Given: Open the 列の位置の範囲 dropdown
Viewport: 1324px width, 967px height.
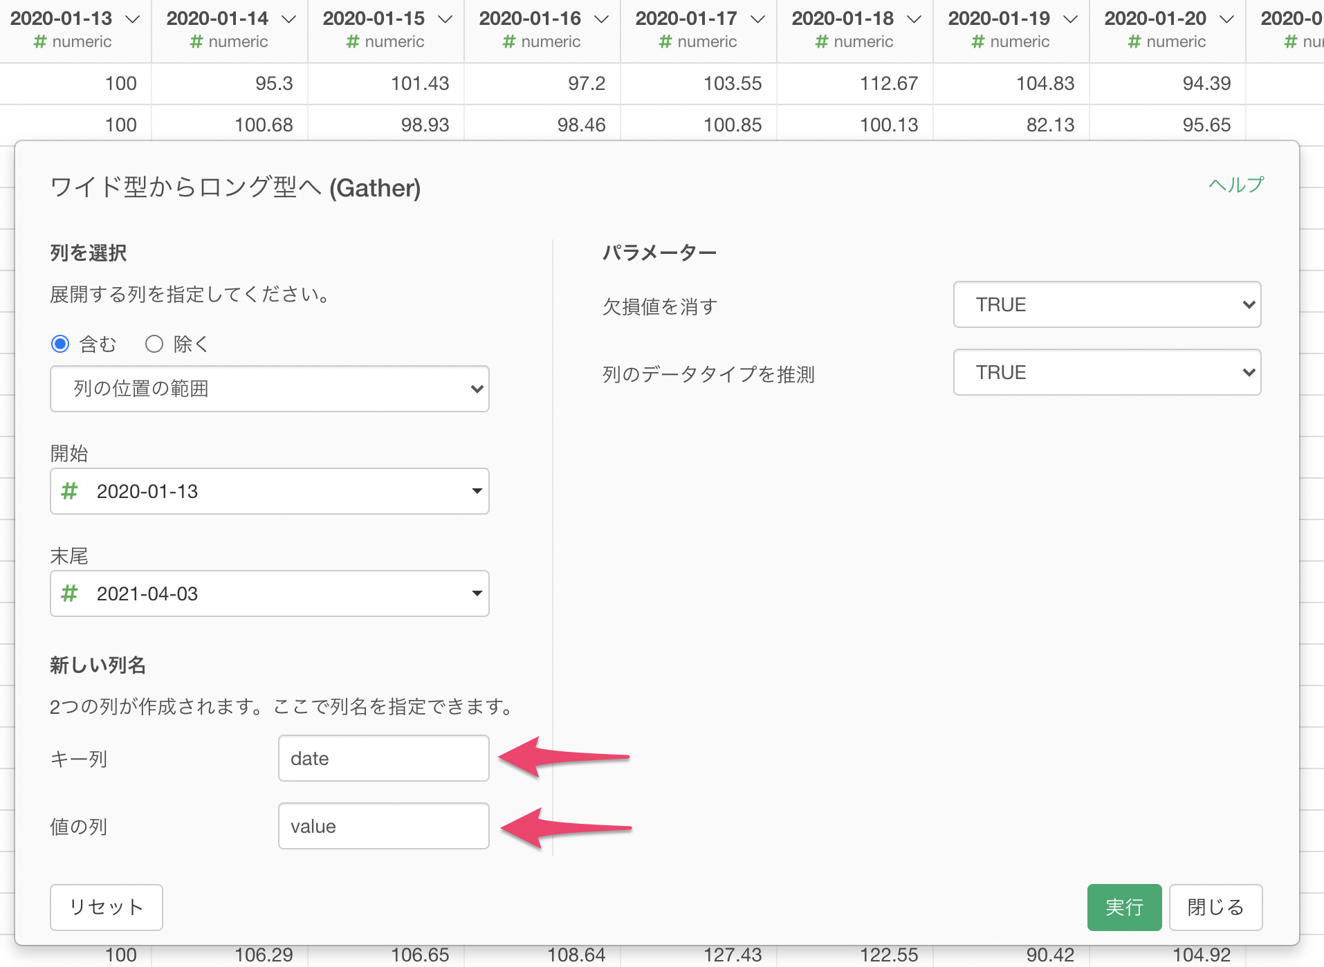Looking at the screenshot, I should 269,389.
